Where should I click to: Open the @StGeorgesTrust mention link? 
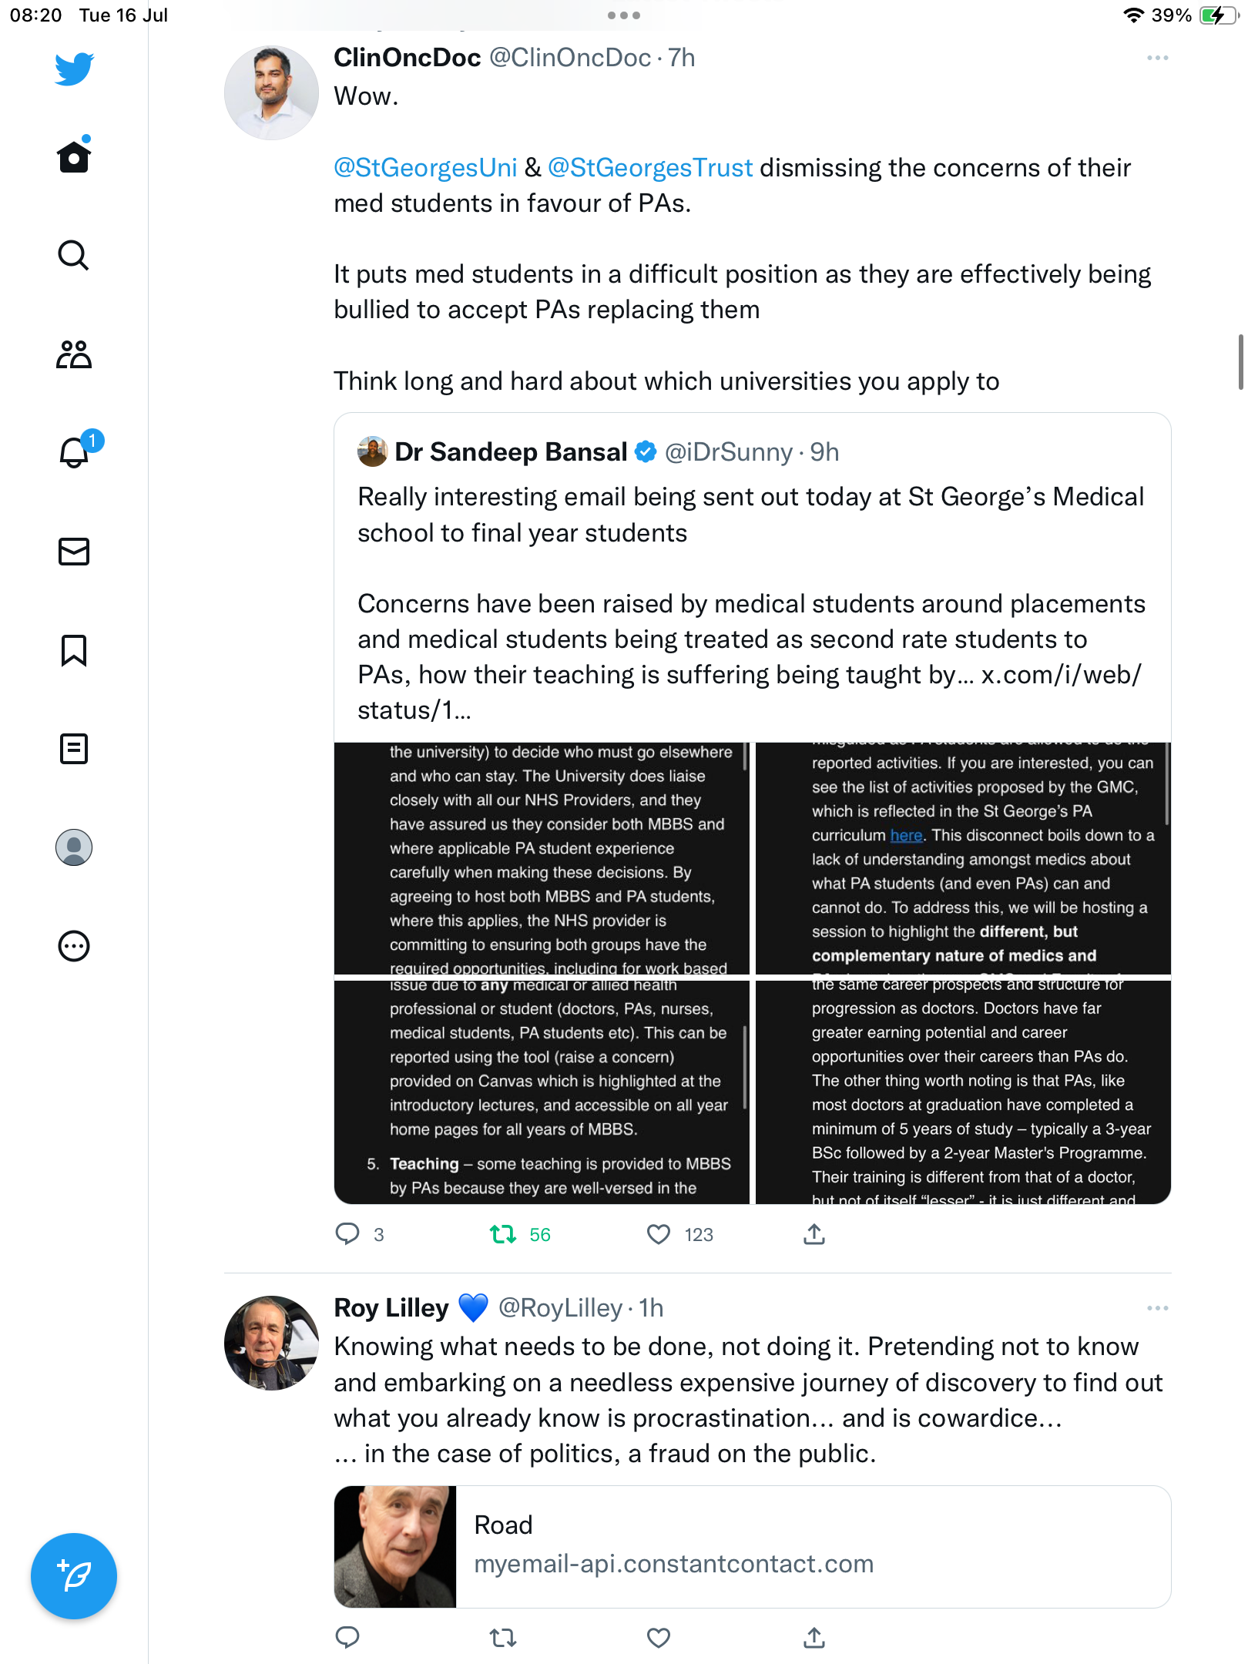coord(650,168)
